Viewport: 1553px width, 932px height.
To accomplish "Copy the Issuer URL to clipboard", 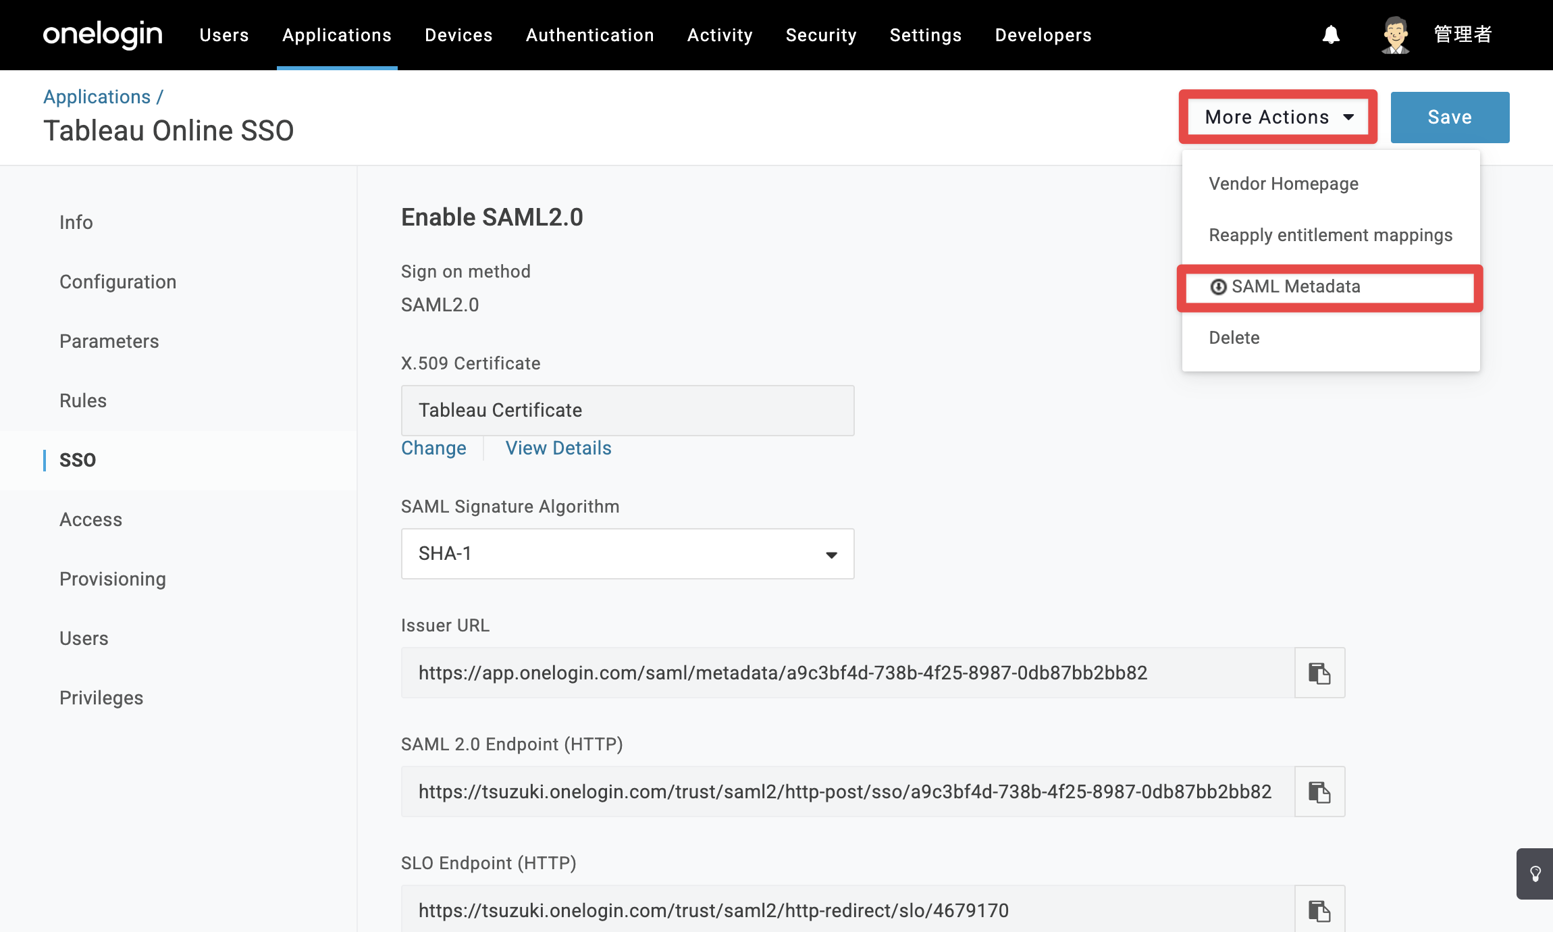I will pos(1319,673).
